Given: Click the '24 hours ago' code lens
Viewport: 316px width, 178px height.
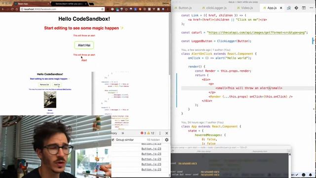Looking at the screenshot, I should [x=202, y=122].
